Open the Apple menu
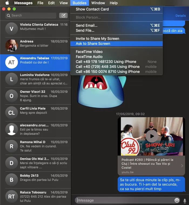Image resolution: width=189 pixels, height=205 pixels. click(x=7, y=3)
